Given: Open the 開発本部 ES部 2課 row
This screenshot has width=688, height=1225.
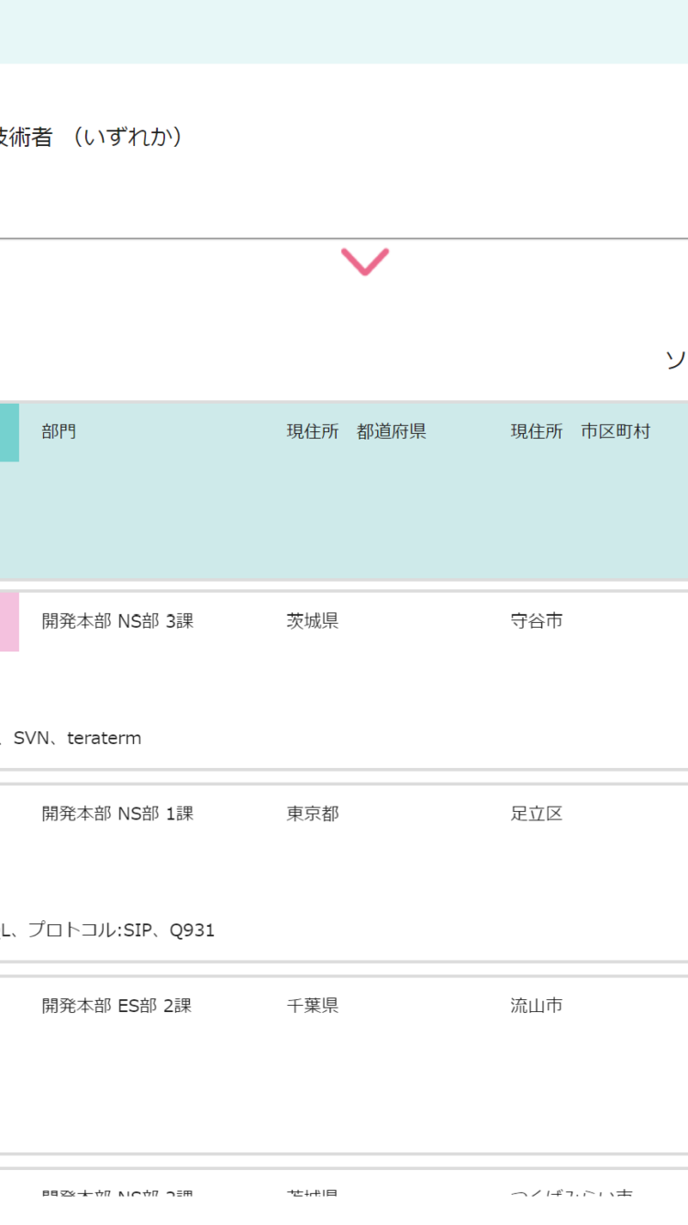Looking at the screenshot, I should tap(117, 1006).
